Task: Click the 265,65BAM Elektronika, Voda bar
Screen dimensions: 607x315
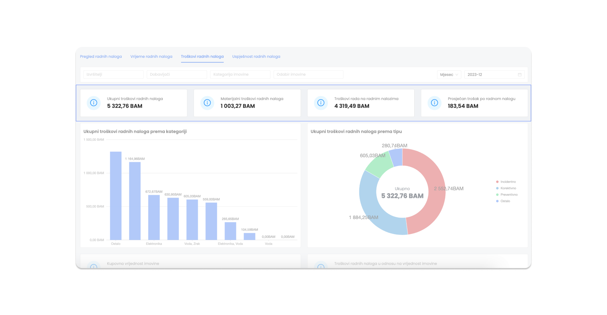Action: pyautogui.click(x=230, y=231)
